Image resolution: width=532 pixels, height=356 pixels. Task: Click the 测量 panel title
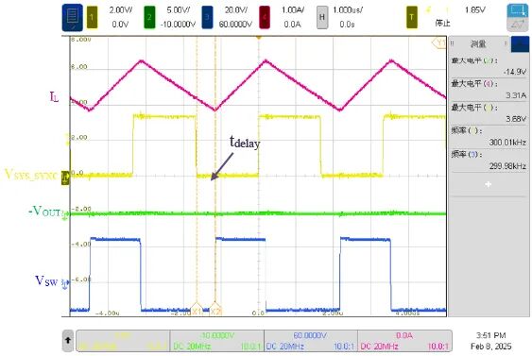(x=478, y=43)
